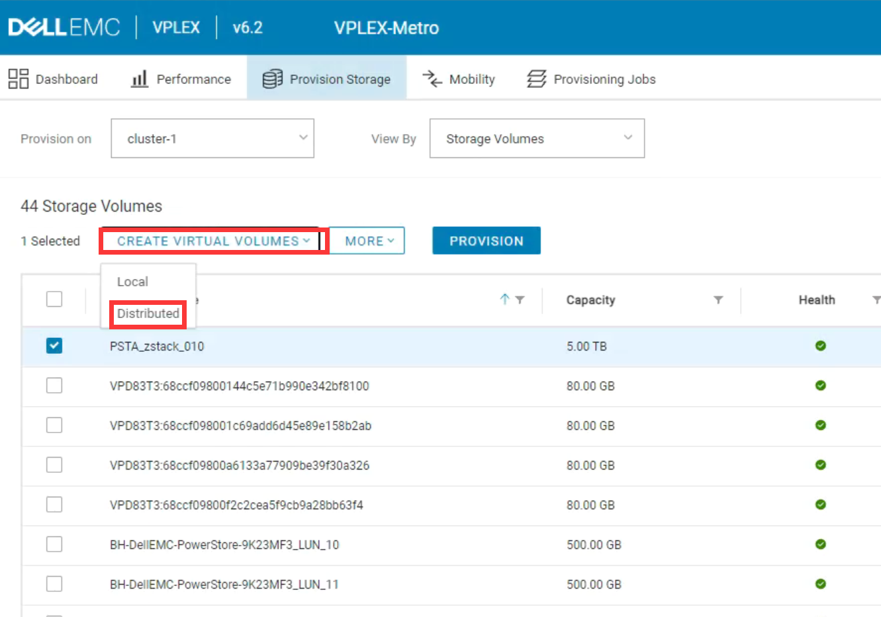Uncheck the PSTA_zstack_010 checkbox
The image size is (881, 617).
pyautogui.click(x=54, y=346)
